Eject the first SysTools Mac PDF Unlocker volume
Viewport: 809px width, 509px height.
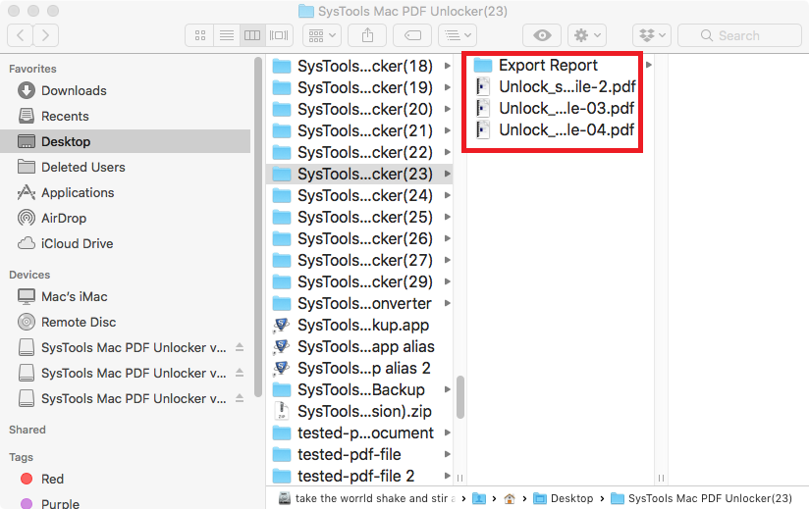tap(240, 347)
